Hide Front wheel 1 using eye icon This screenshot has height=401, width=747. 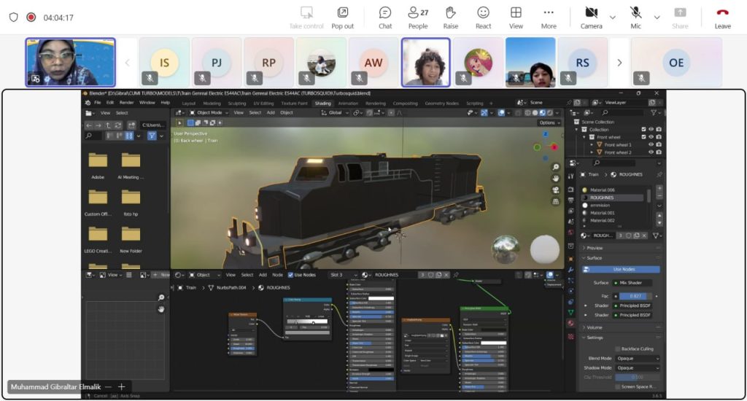(651, 145)
